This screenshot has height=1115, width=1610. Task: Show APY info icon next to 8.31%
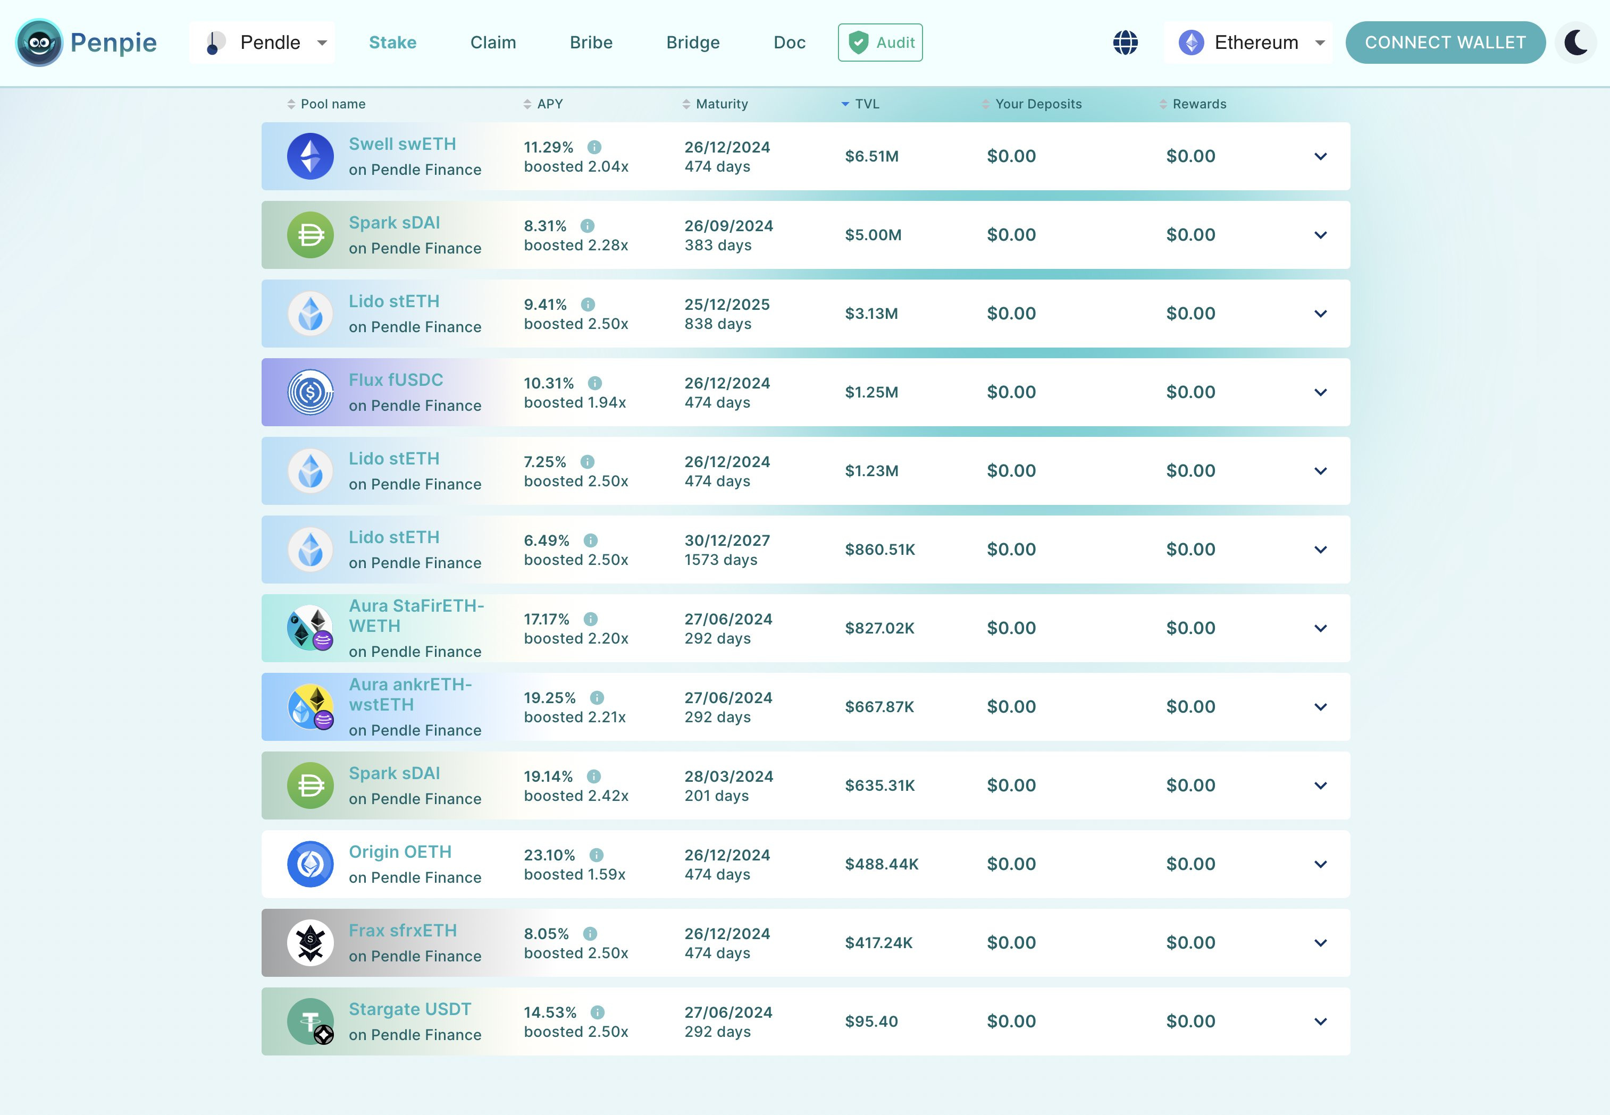588,226
